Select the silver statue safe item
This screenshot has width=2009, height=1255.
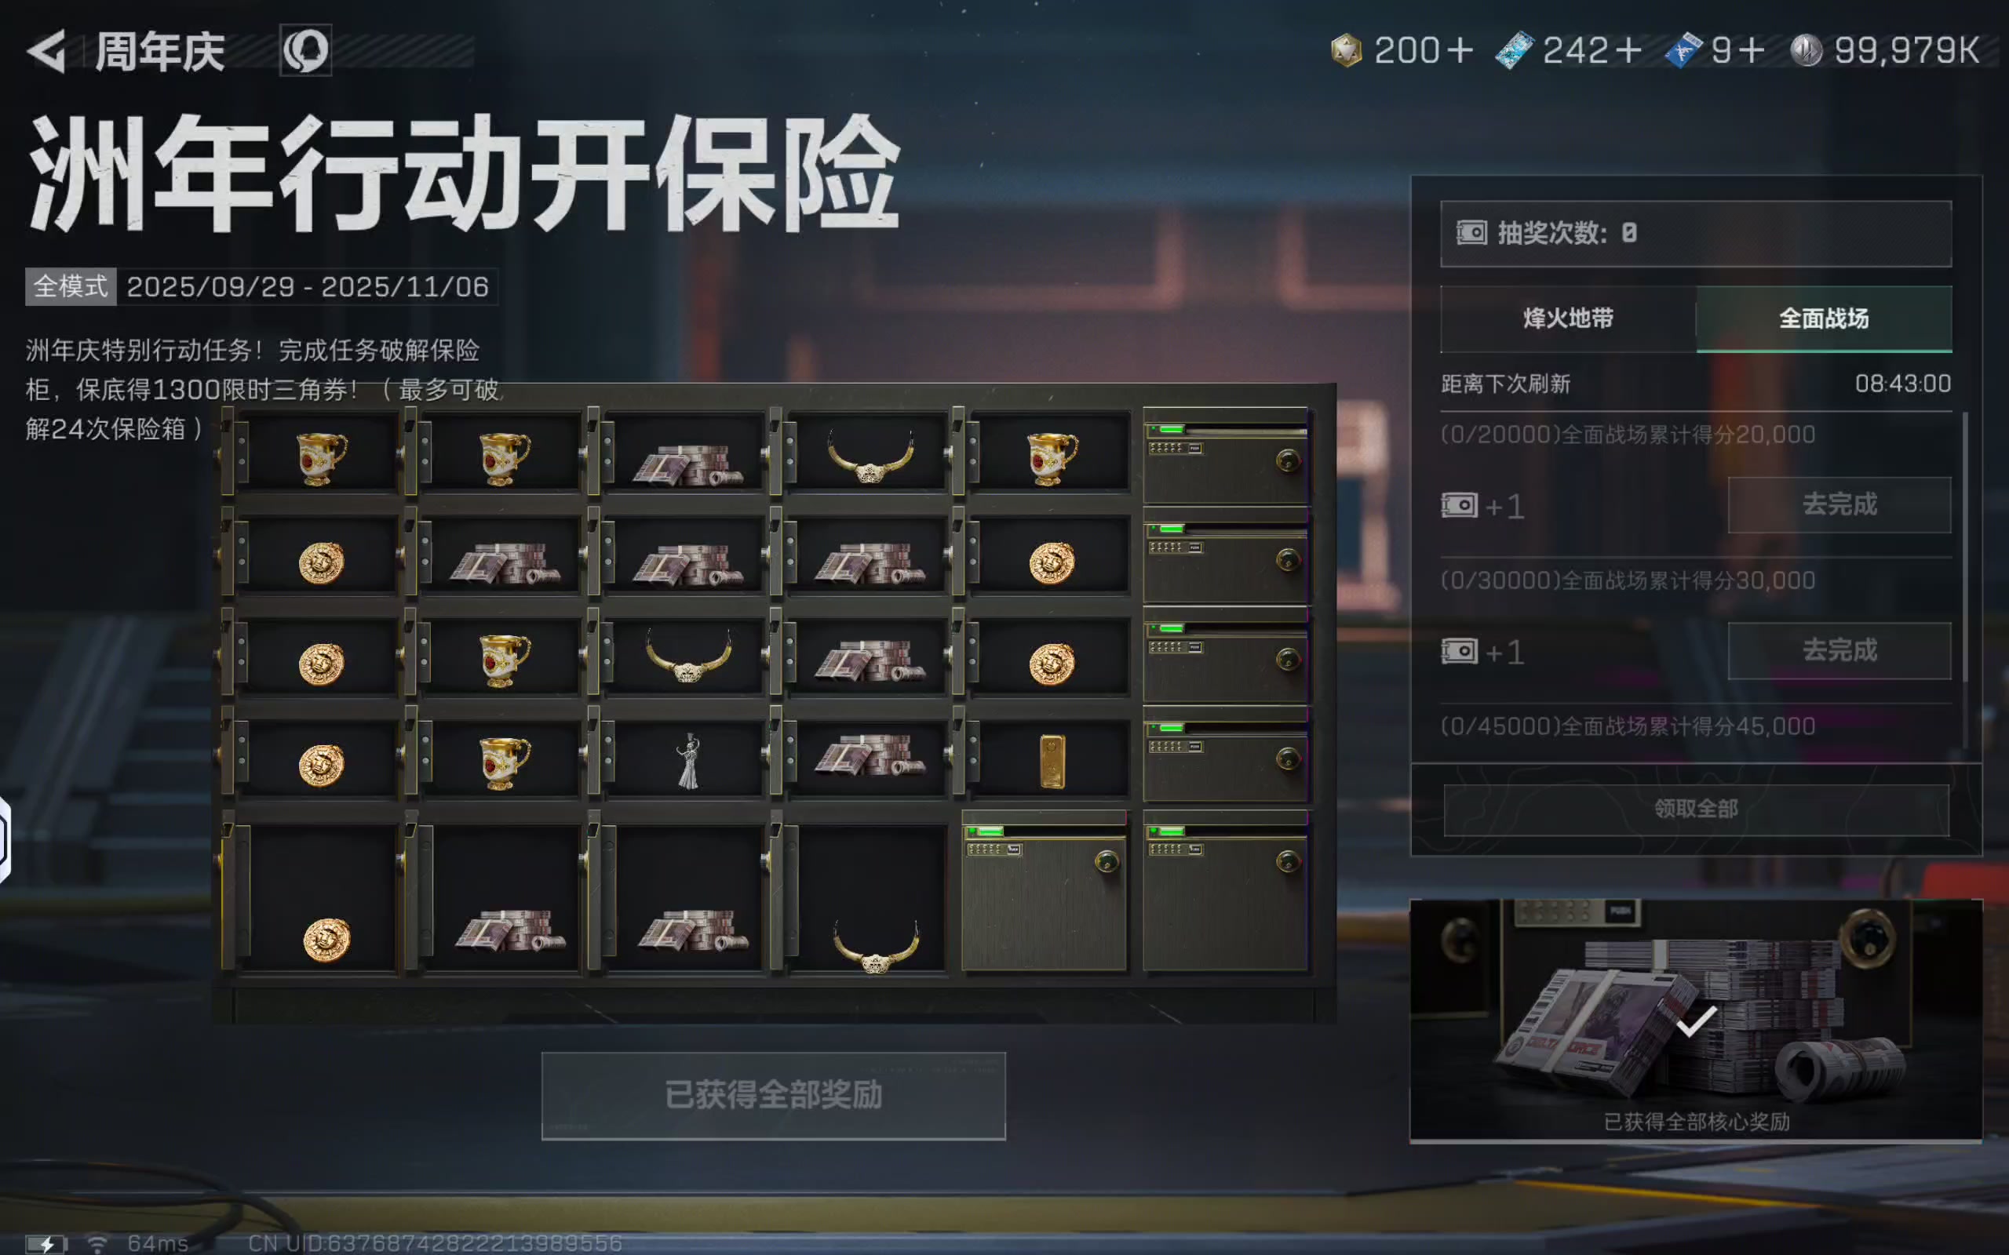688,760
